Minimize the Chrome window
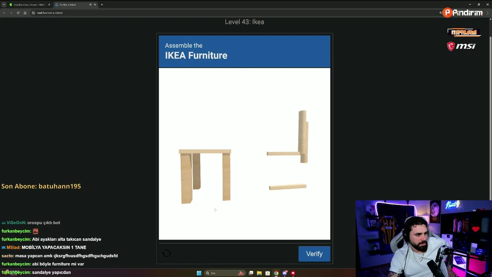Image resolution: width=492 pixels, height=277 pixels. [x=470, y=5]
